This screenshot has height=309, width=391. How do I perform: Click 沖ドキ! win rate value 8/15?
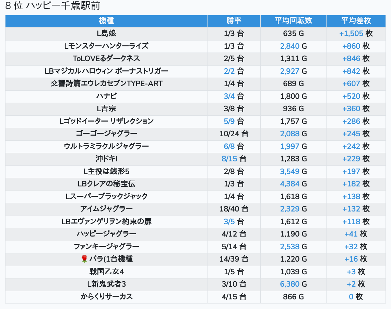coord(229,159)
